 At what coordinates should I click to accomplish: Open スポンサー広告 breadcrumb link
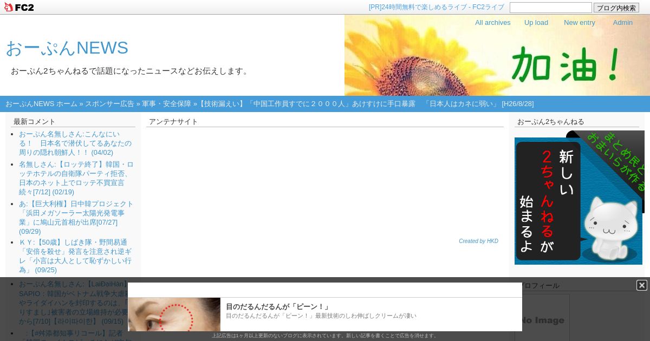tap(109, 104)
